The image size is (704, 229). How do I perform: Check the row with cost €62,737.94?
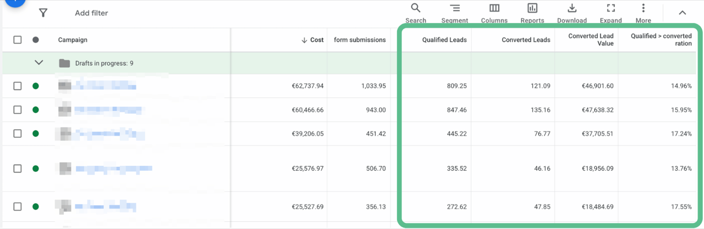[18, 86]
